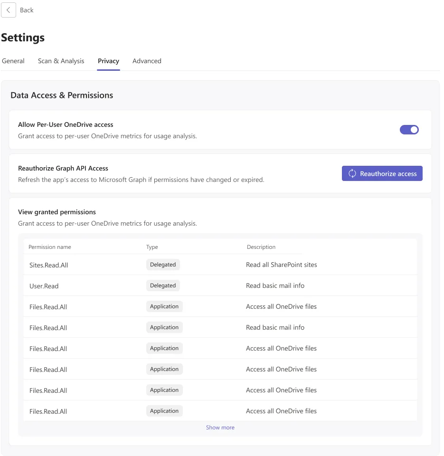Screen dimensions: 444x456
Task: Click the Permission name column header
Action: click(x=50, y=247)
